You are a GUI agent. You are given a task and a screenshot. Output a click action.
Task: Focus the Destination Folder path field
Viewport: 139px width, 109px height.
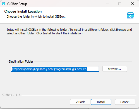55,69
